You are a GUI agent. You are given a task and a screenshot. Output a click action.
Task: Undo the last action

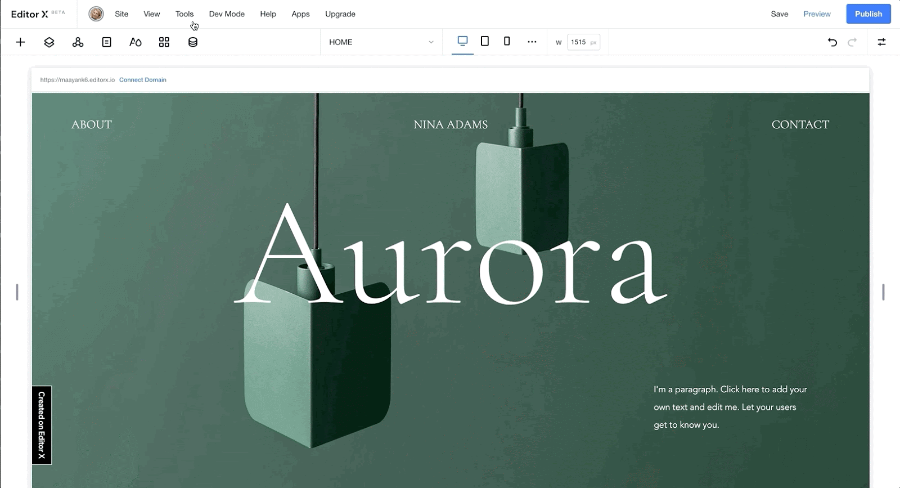[x=832, y=42]
